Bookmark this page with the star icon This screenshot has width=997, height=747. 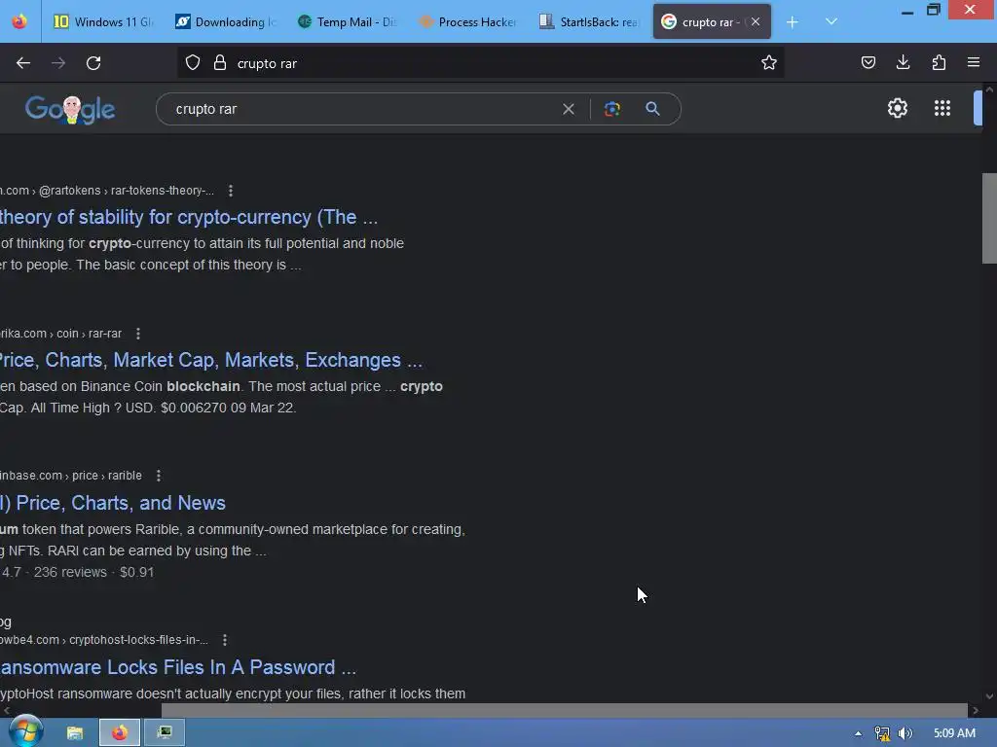769,63
